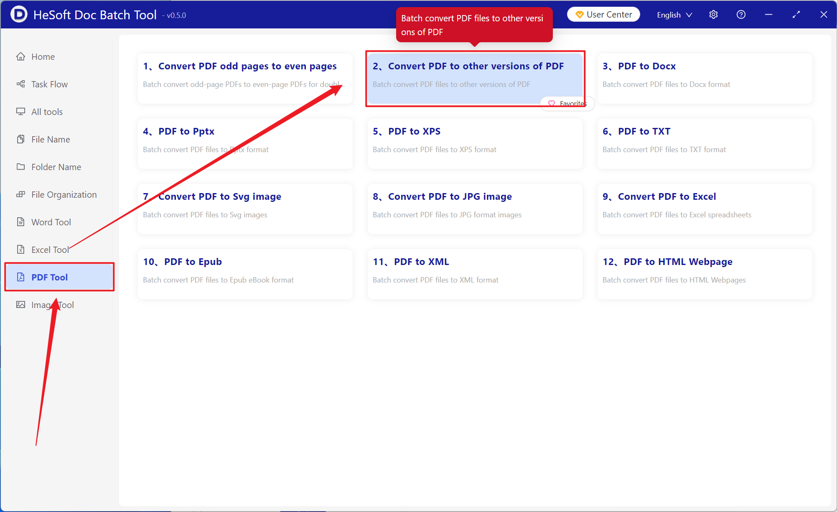Click the Word Tool document icon
Screen dimensions: 837x512
(x=20, y=222)
